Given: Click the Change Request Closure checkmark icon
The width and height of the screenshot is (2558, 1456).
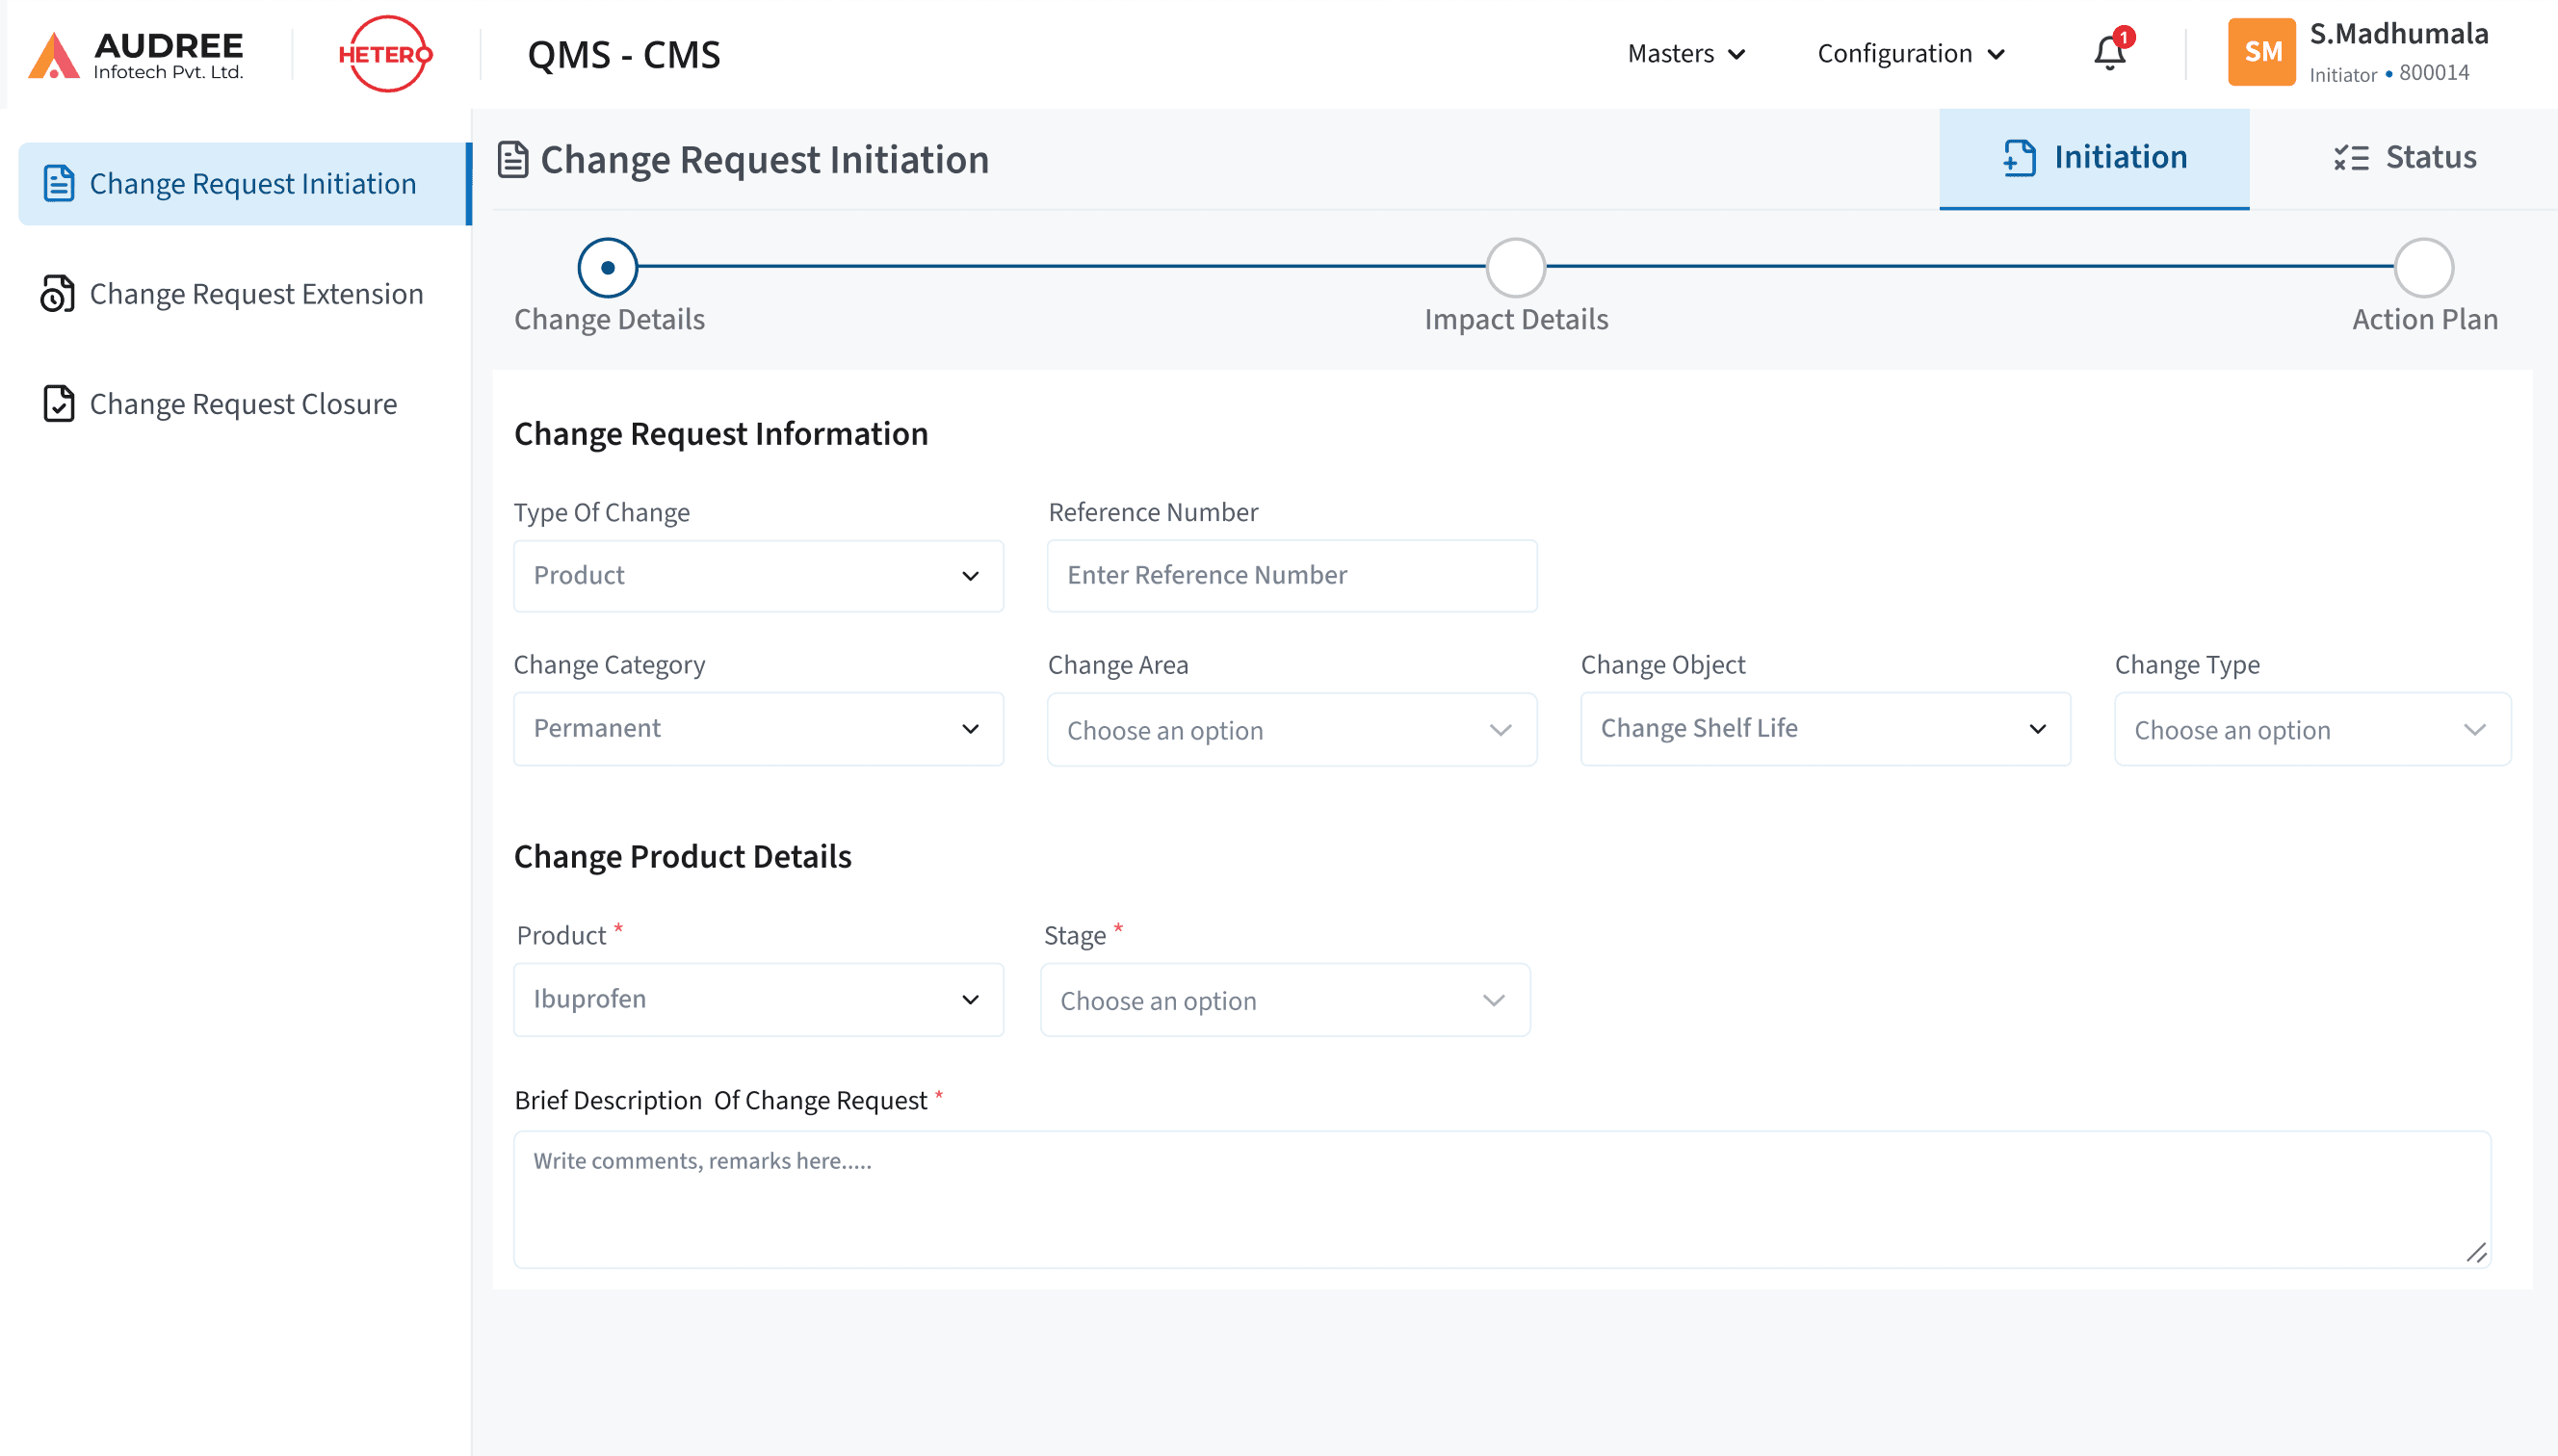Looking at the screenshot, I should coord(58,403).
